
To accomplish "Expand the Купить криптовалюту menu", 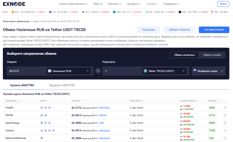I will click(73, 4).
